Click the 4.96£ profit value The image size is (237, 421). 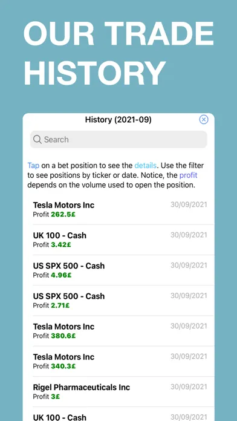click(61, 275)
